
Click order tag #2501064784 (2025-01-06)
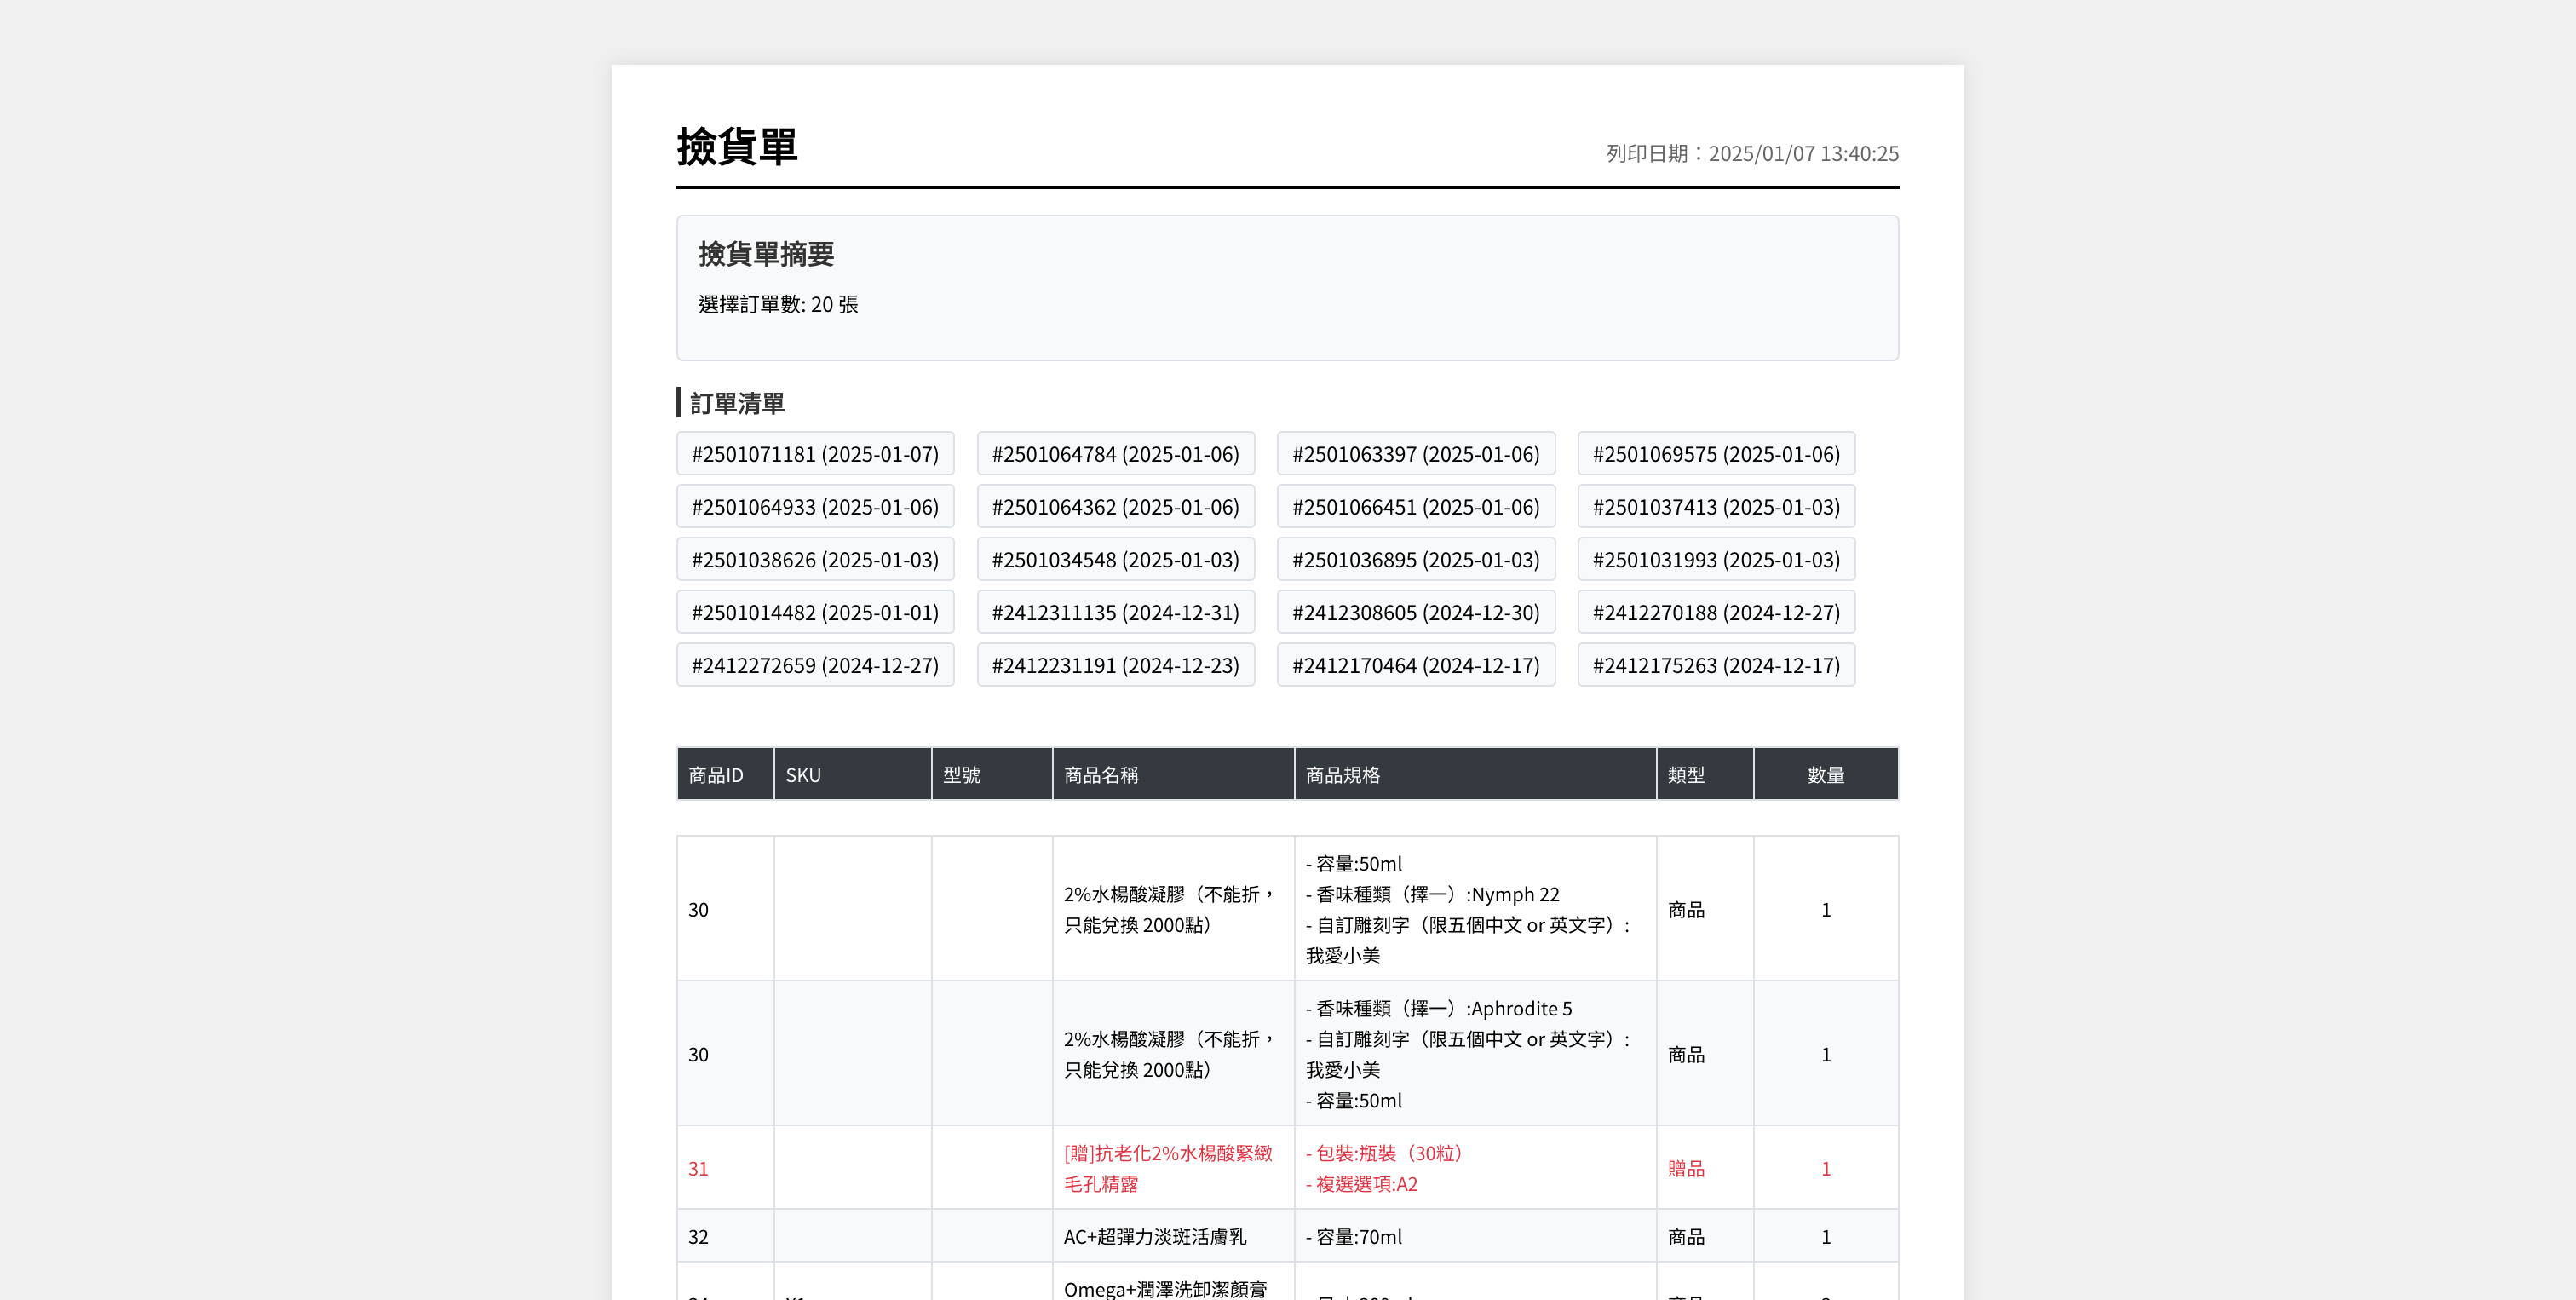point(1115,454)
